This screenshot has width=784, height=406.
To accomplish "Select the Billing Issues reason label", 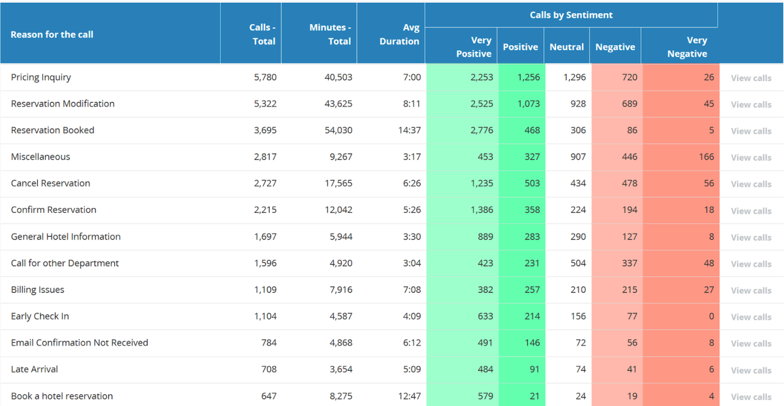I will click(x=38, y=290).
